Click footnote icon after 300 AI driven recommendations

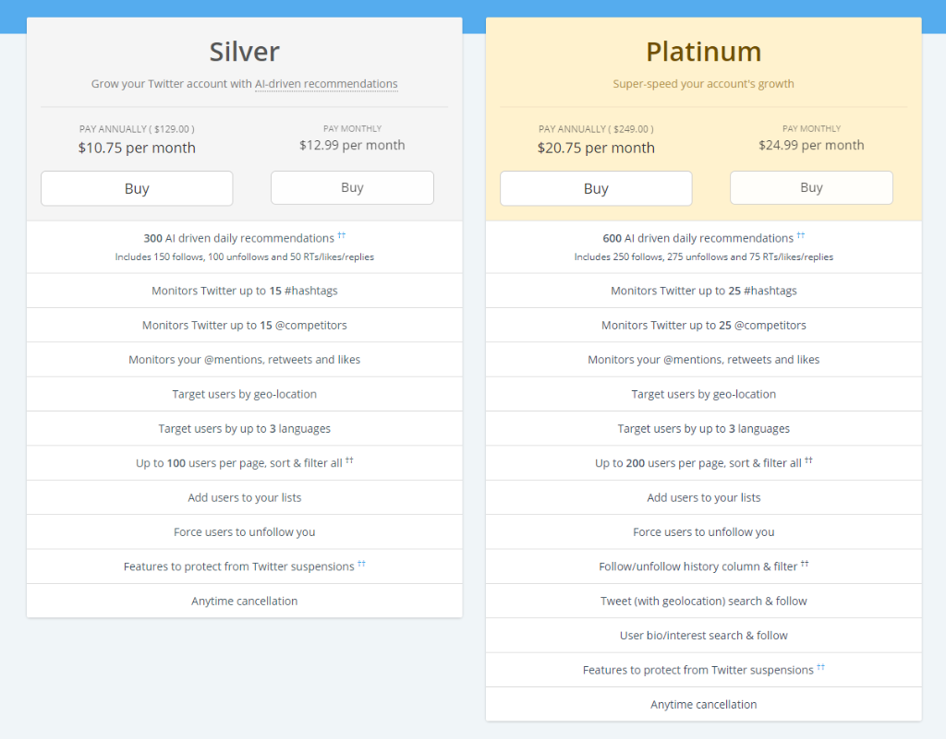[342, 235]
